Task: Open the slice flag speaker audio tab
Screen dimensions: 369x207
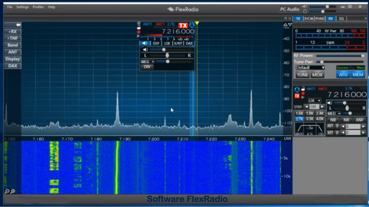Action: click(145, 43)
